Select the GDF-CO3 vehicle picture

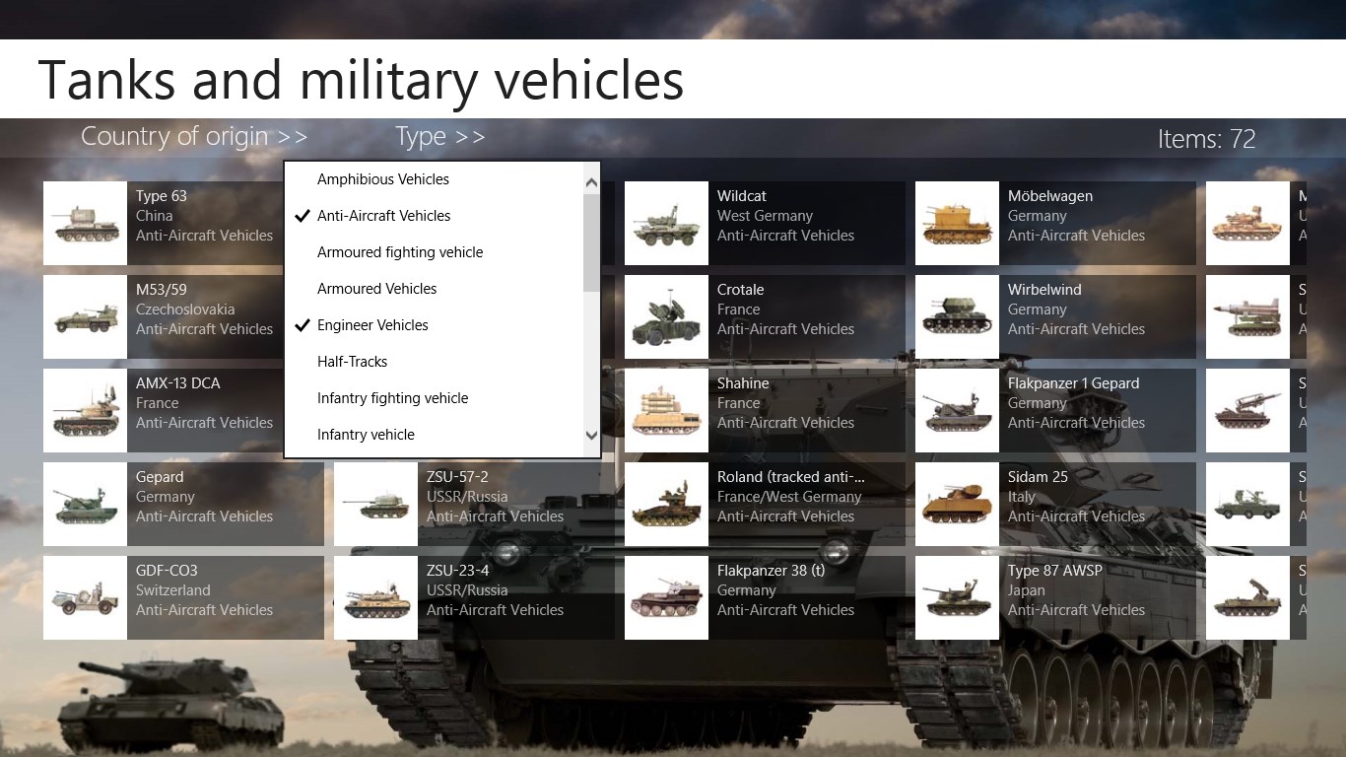click(85, 597)
